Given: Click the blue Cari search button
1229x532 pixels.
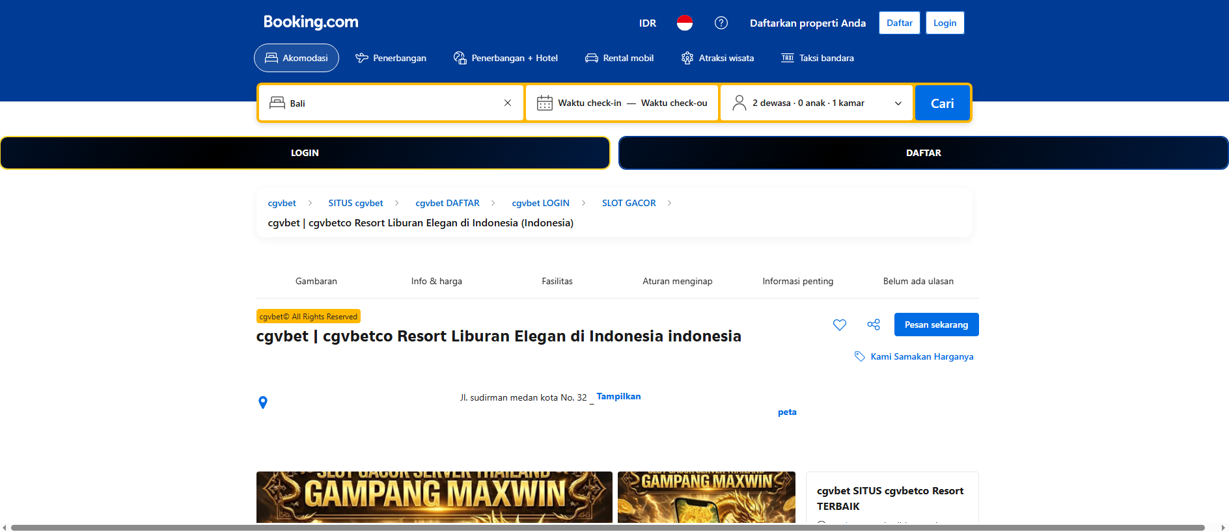Looking at the screenshot, I should 942,103.
